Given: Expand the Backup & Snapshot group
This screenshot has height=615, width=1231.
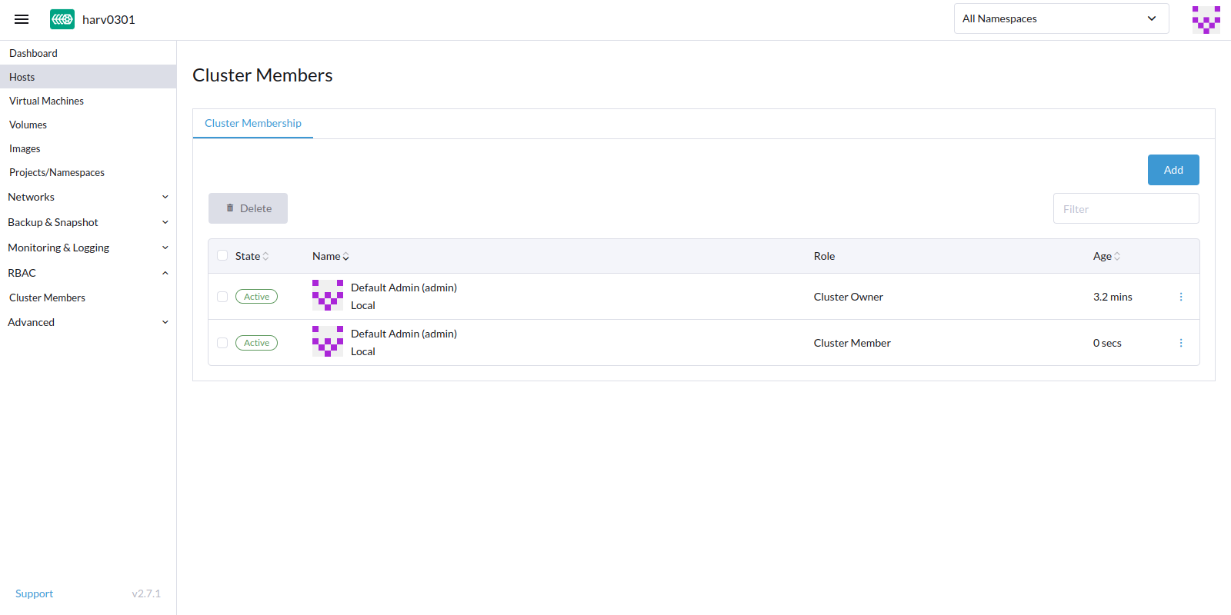Looking at the screenshot, I should coord(88,222).
